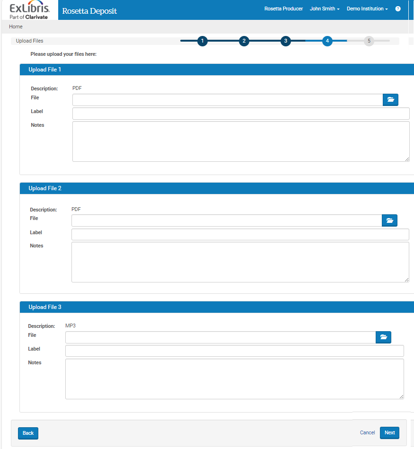Go to step 1 in the progress bar
This screenshot has height=449, width=414.
point(203,41)
